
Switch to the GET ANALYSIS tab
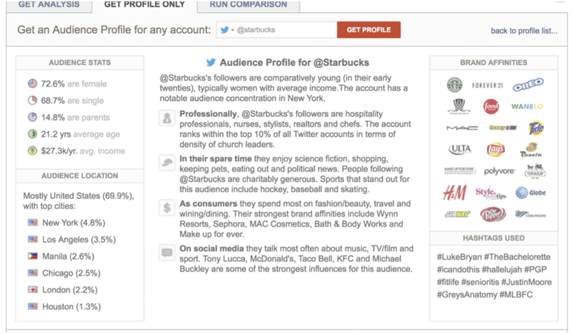click(x=49, y=4)
